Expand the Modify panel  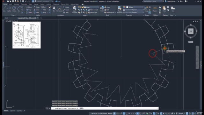click(38, 15)
